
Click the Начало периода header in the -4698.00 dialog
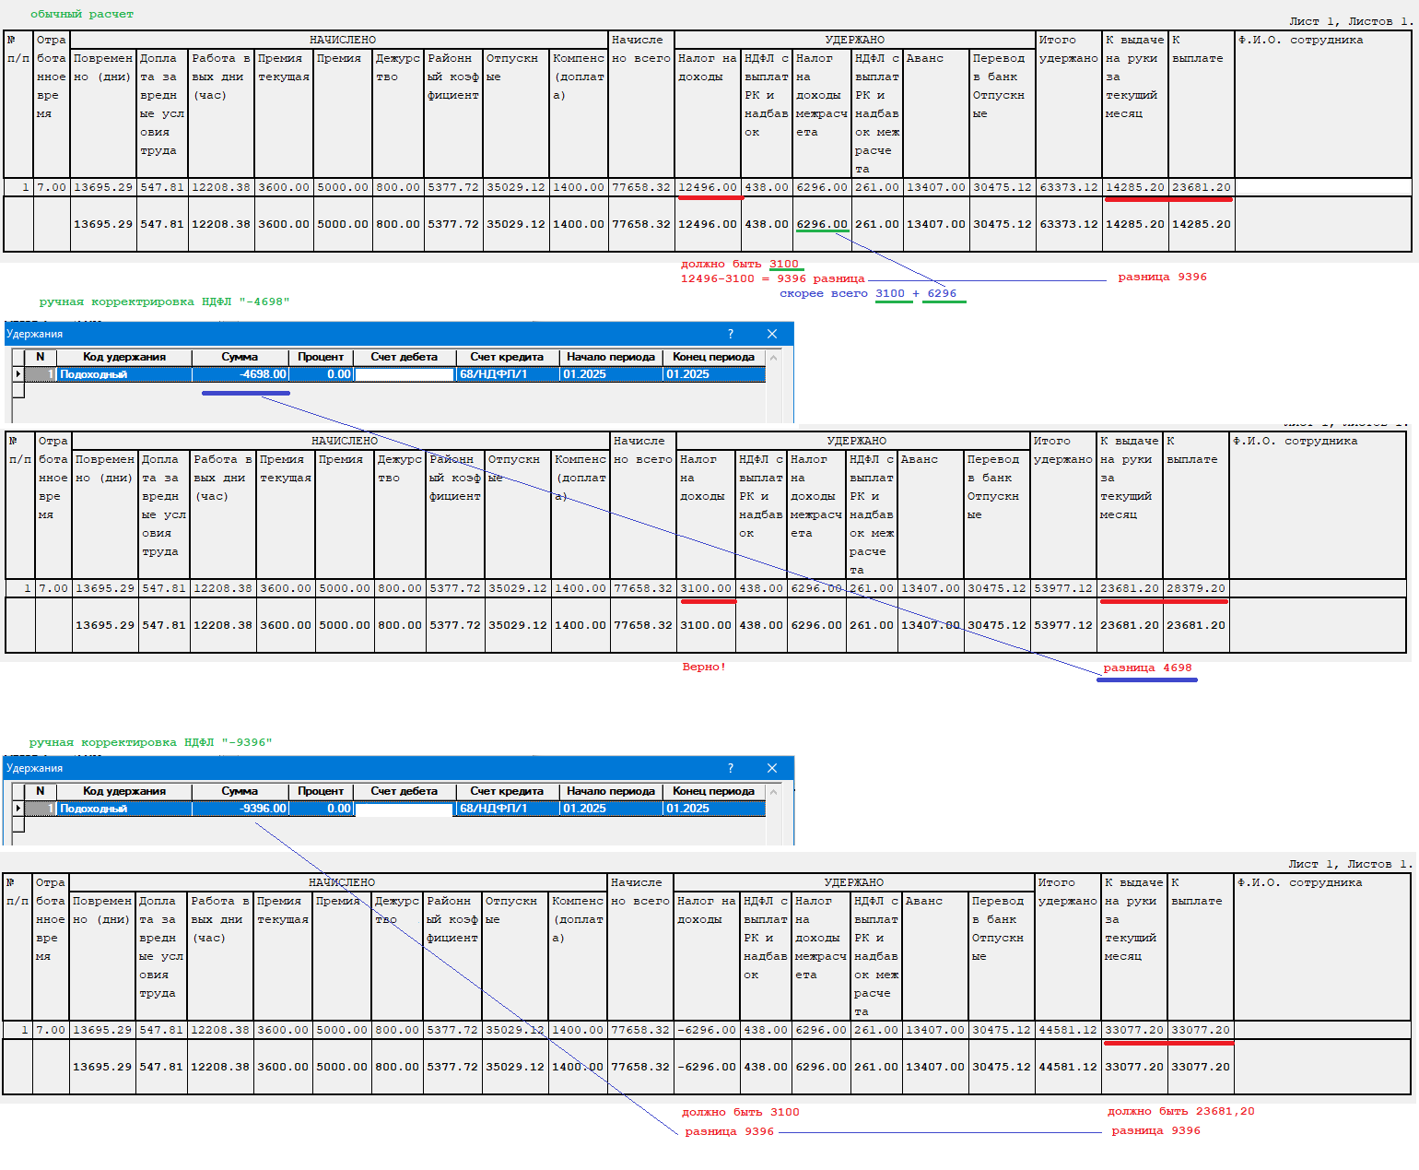pos(611,358)
